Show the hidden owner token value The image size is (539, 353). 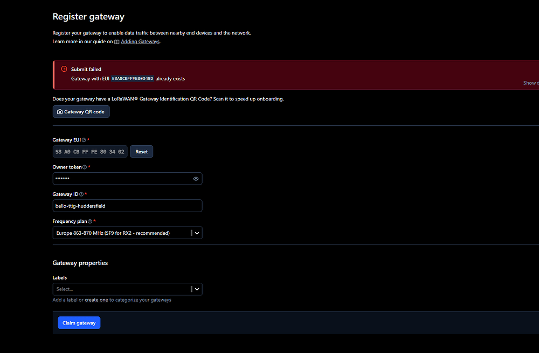tap(196, 179)
